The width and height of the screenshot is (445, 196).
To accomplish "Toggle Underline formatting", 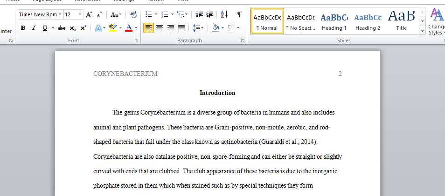I will point(45,28).
